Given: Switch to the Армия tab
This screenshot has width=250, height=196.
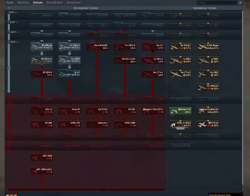Looking at the screenshot, I should [x=10, y=3].
